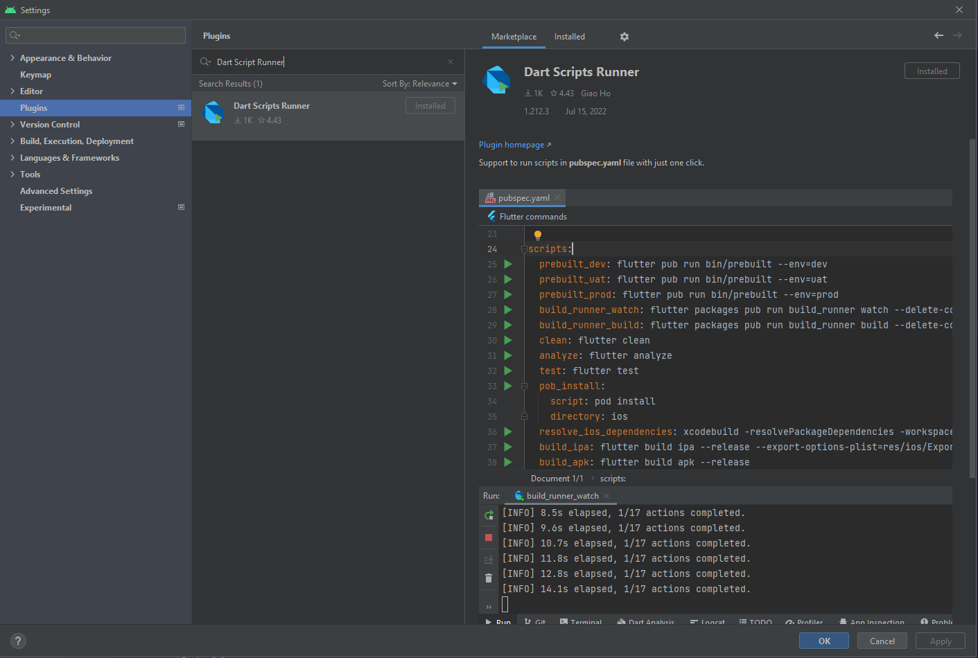Image resolution: width=978 pixels, height=658 pixels.
Task: Select Dart Scripts Runner search result
Action: coord(329,116)
